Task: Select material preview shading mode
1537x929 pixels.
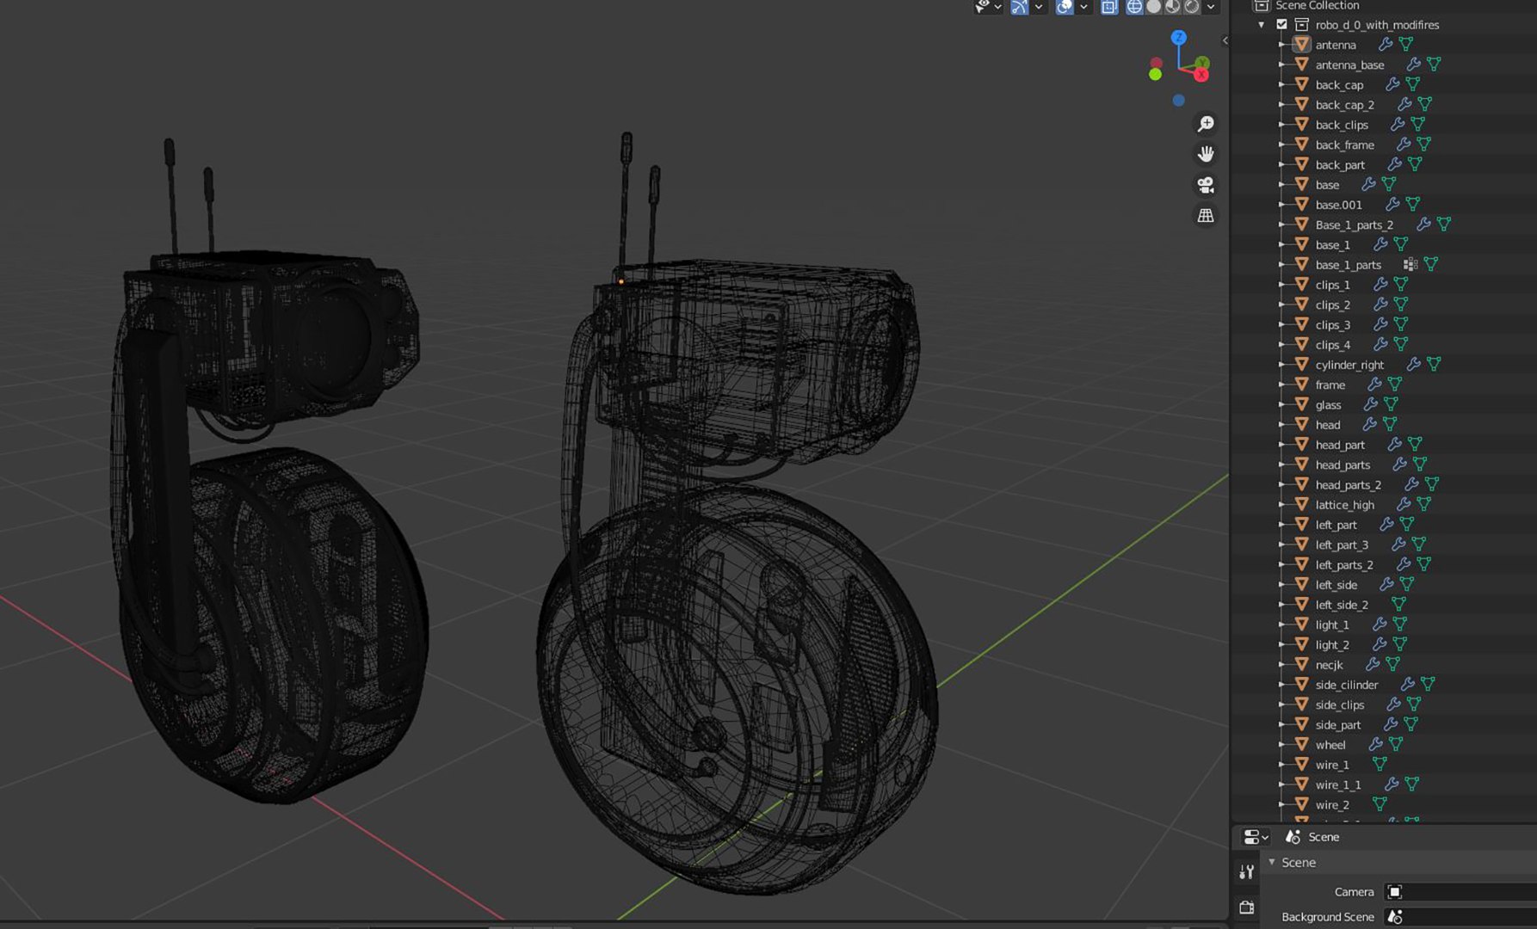Action: tap(1172, 7)
